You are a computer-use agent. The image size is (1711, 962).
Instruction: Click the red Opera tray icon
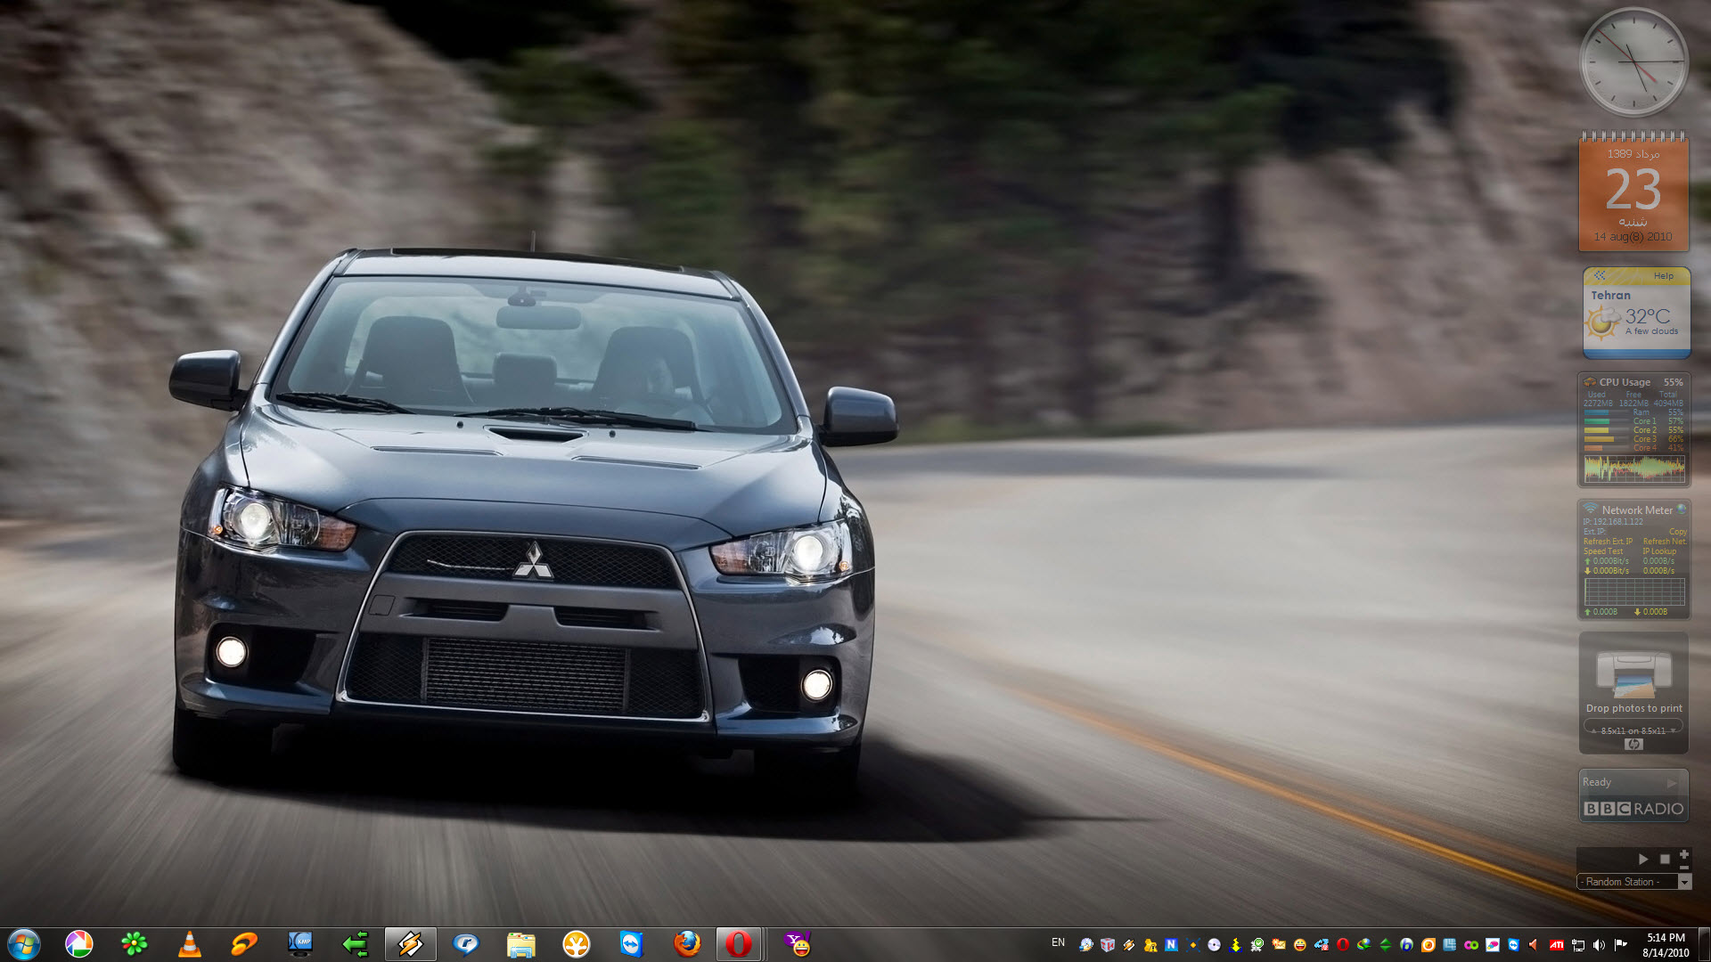click(x=1343, y=945)
